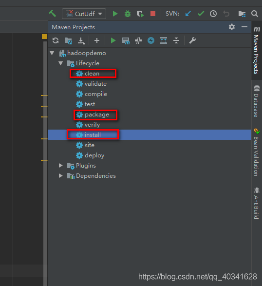Expand all nodes in Maven tree
The image size is (262, 286).
(164, 40)
